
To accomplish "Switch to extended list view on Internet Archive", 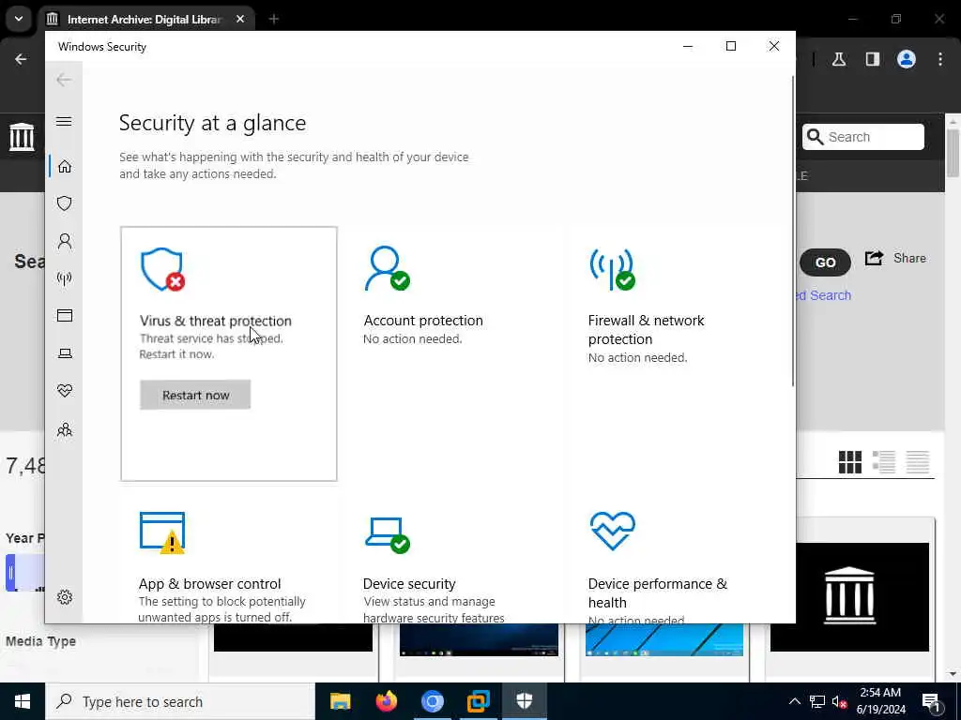I will point(884,462).
